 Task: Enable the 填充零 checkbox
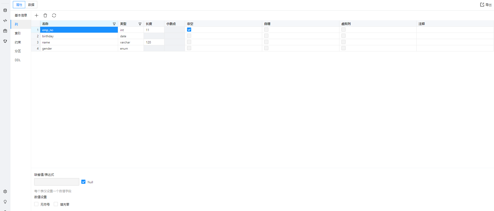pyautogui.click(x=56, y=204)
